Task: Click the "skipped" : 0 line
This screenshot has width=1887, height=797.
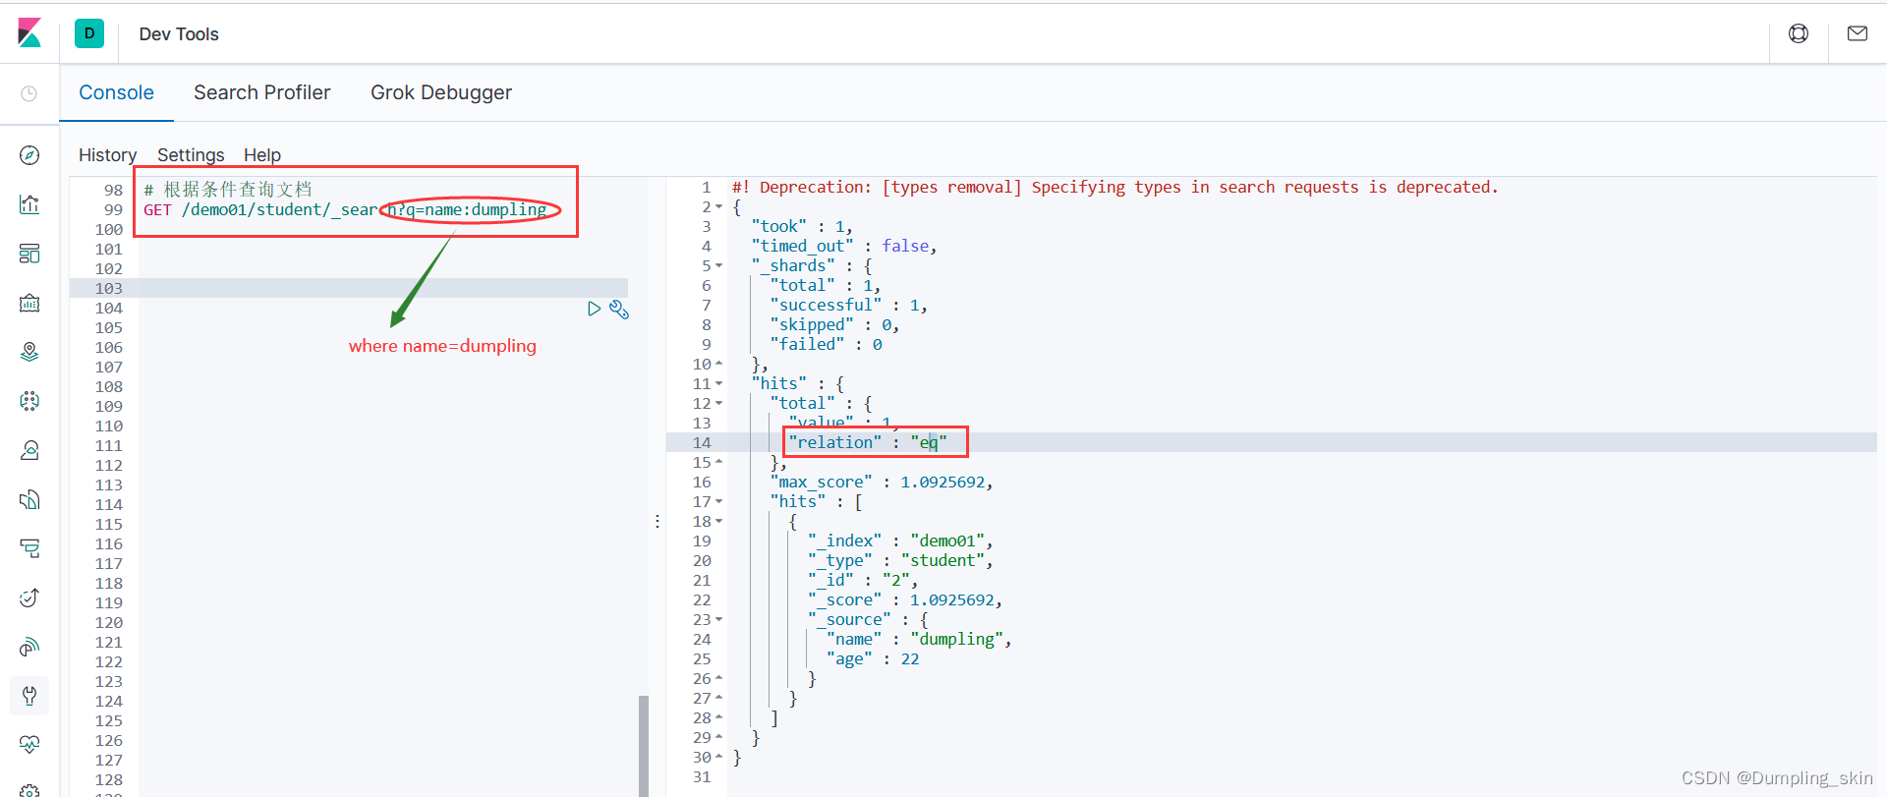Action: click(835, 324)
